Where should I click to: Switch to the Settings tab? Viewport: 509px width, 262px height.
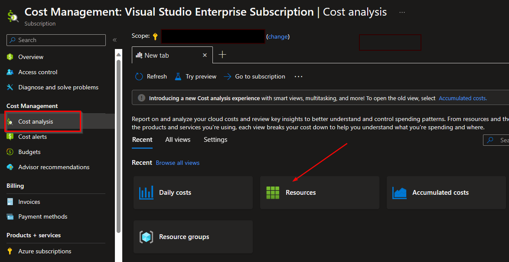[215, 140]
